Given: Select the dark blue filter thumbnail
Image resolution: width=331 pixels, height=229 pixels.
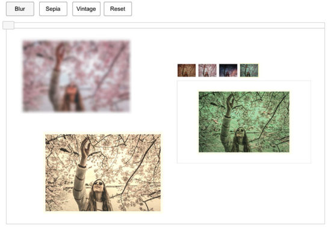Looking at the screenshot, I should 228,70.
